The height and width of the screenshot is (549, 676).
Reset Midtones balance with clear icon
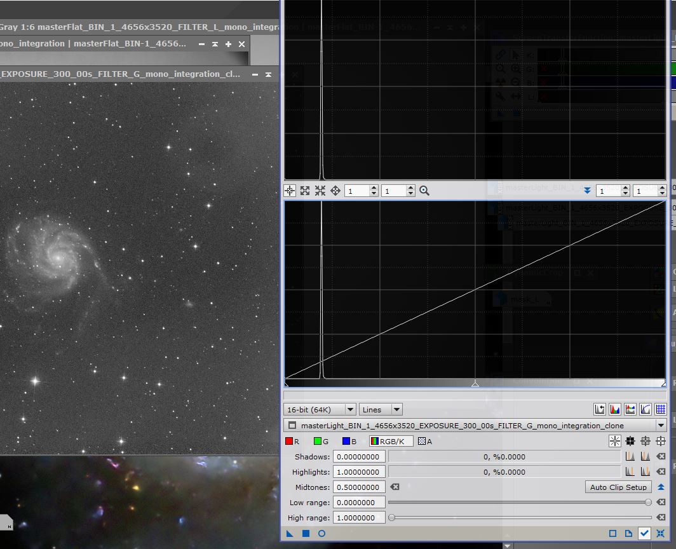click(x=395, y=487)
